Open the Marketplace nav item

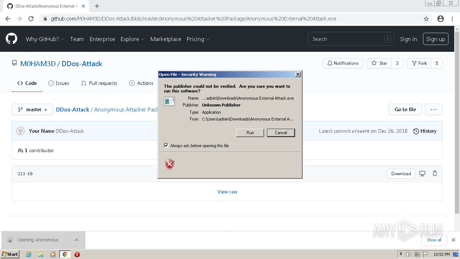pyautogui.click(x=166, y=39)
